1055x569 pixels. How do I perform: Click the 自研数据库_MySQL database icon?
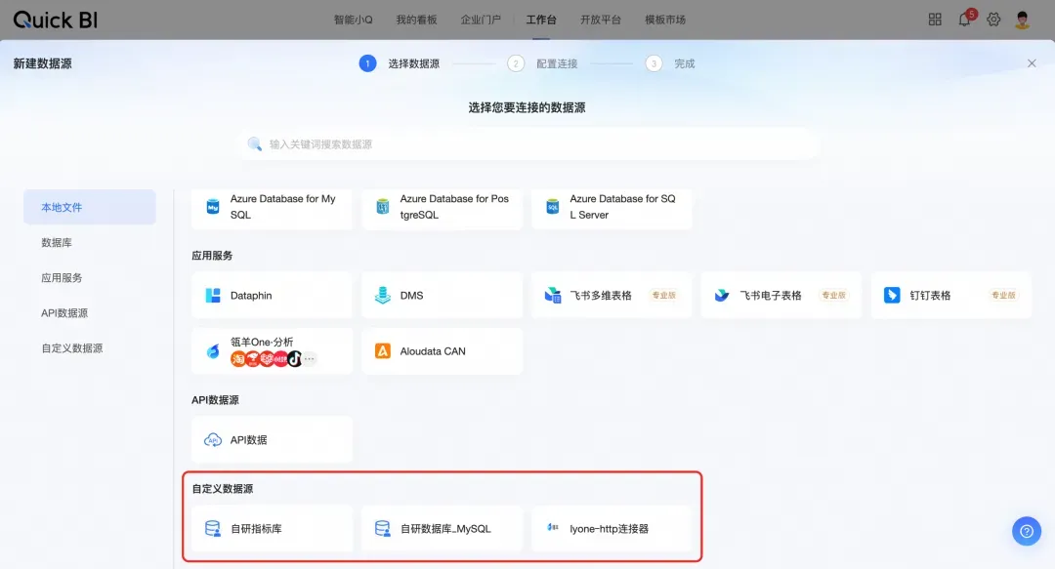pyautogui.click(x=382, y=529)
